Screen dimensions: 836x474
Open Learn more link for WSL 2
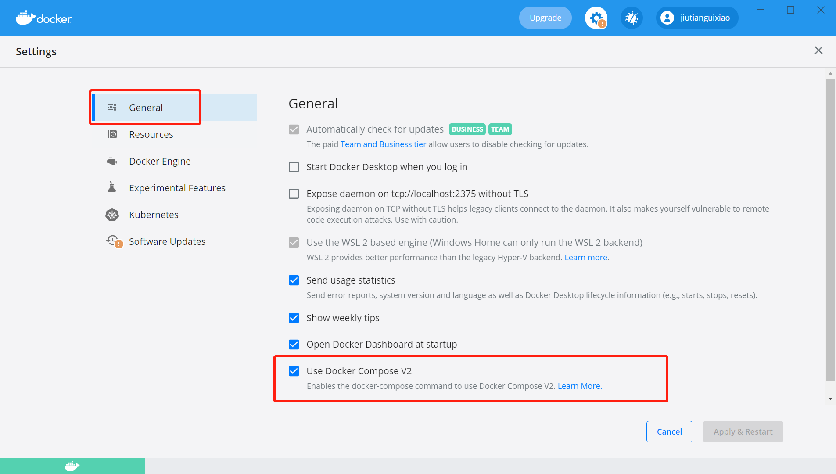[x=587, y=258]
